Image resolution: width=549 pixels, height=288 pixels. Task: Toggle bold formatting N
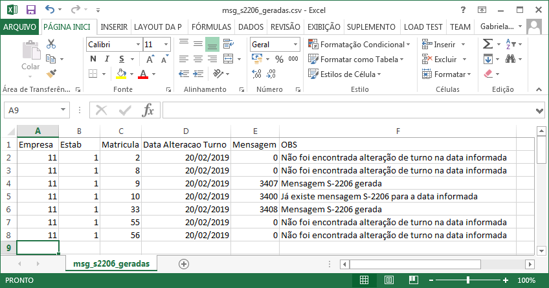(93, 59)
